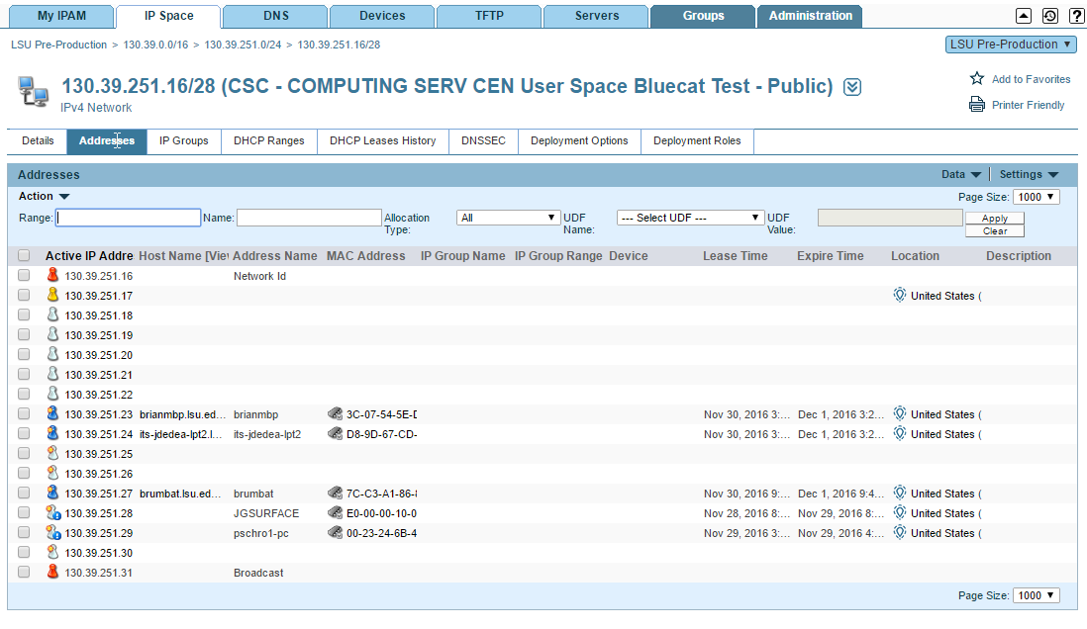The width and height of the screenshot is (1087, 629).
Task: Open the Select UDF name dropdown
Action: point(689,218)
